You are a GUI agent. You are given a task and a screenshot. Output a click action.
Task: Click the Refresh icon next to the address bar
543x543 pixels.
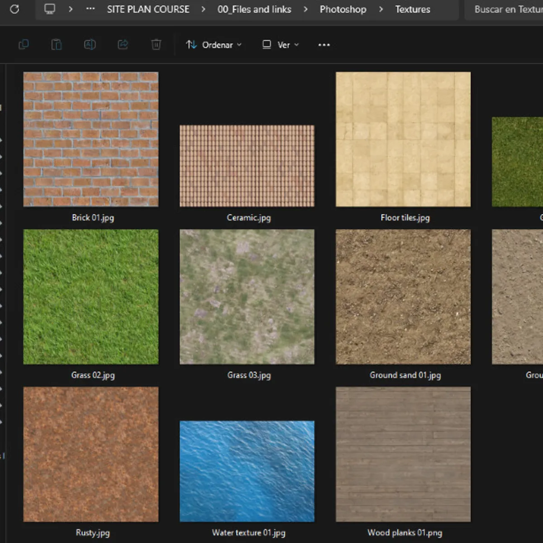(14, 9)
